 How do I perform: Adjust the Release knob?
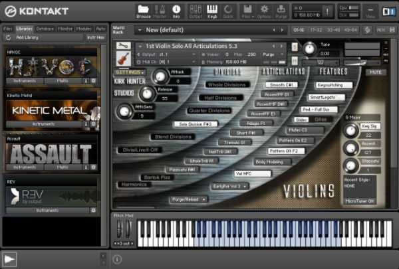(147, 94)
